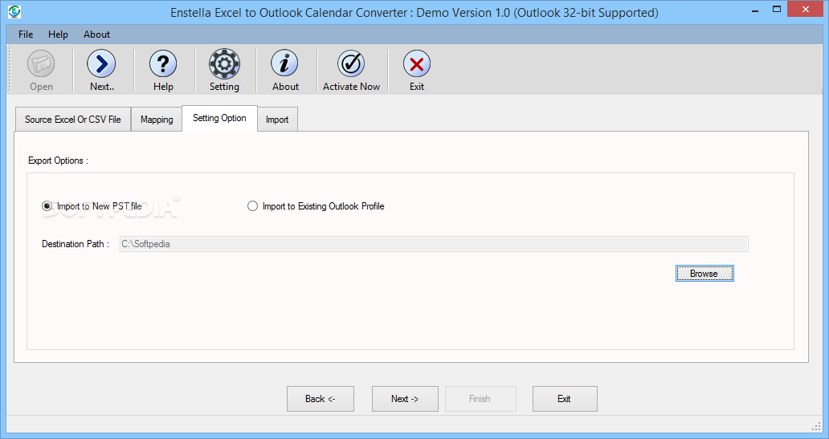
Task: Switch to Source Excel Or CSV File tab
Action: point(73,120)
